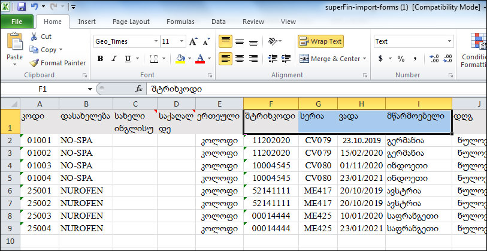Viewport: 487px width, 251px height.
Task: Click cell containing 25003
Action: (40, 216)
